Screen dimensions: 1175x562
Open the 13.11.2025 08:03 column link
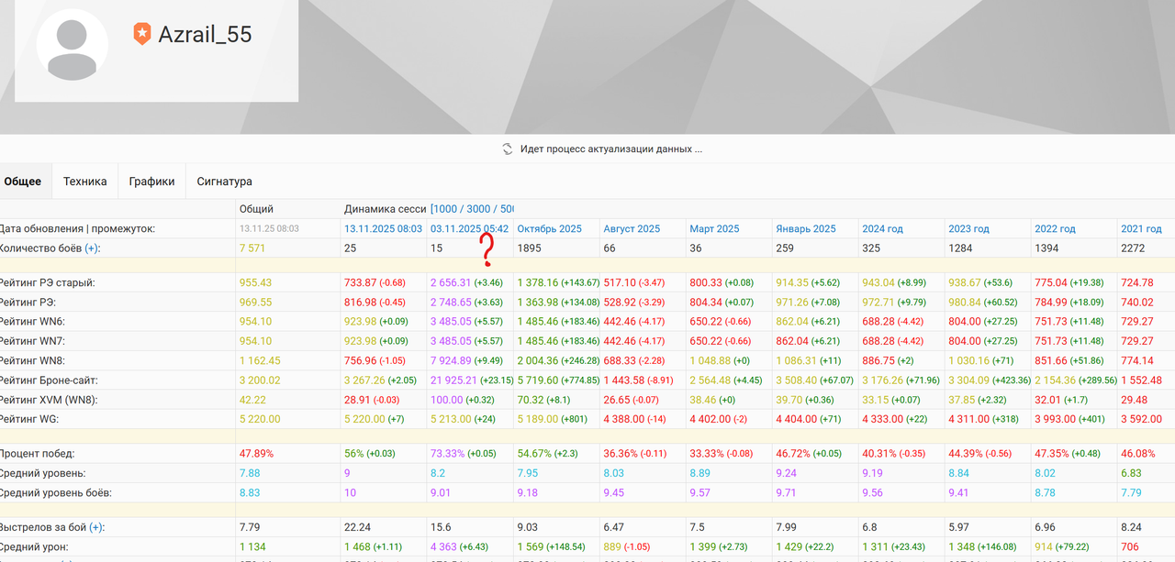[x=383, y=229]
